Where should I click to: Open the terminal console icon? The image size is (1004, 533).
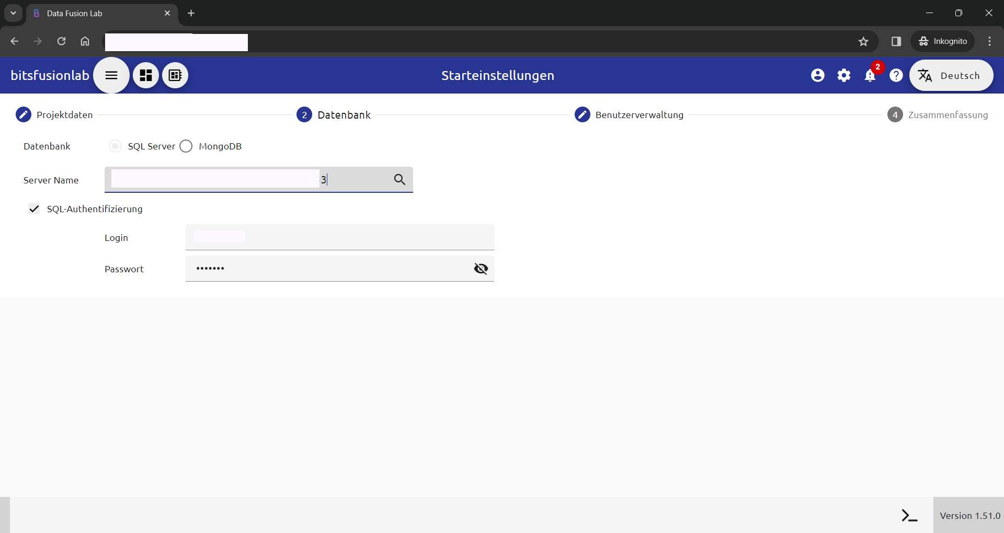coord(909,515)
